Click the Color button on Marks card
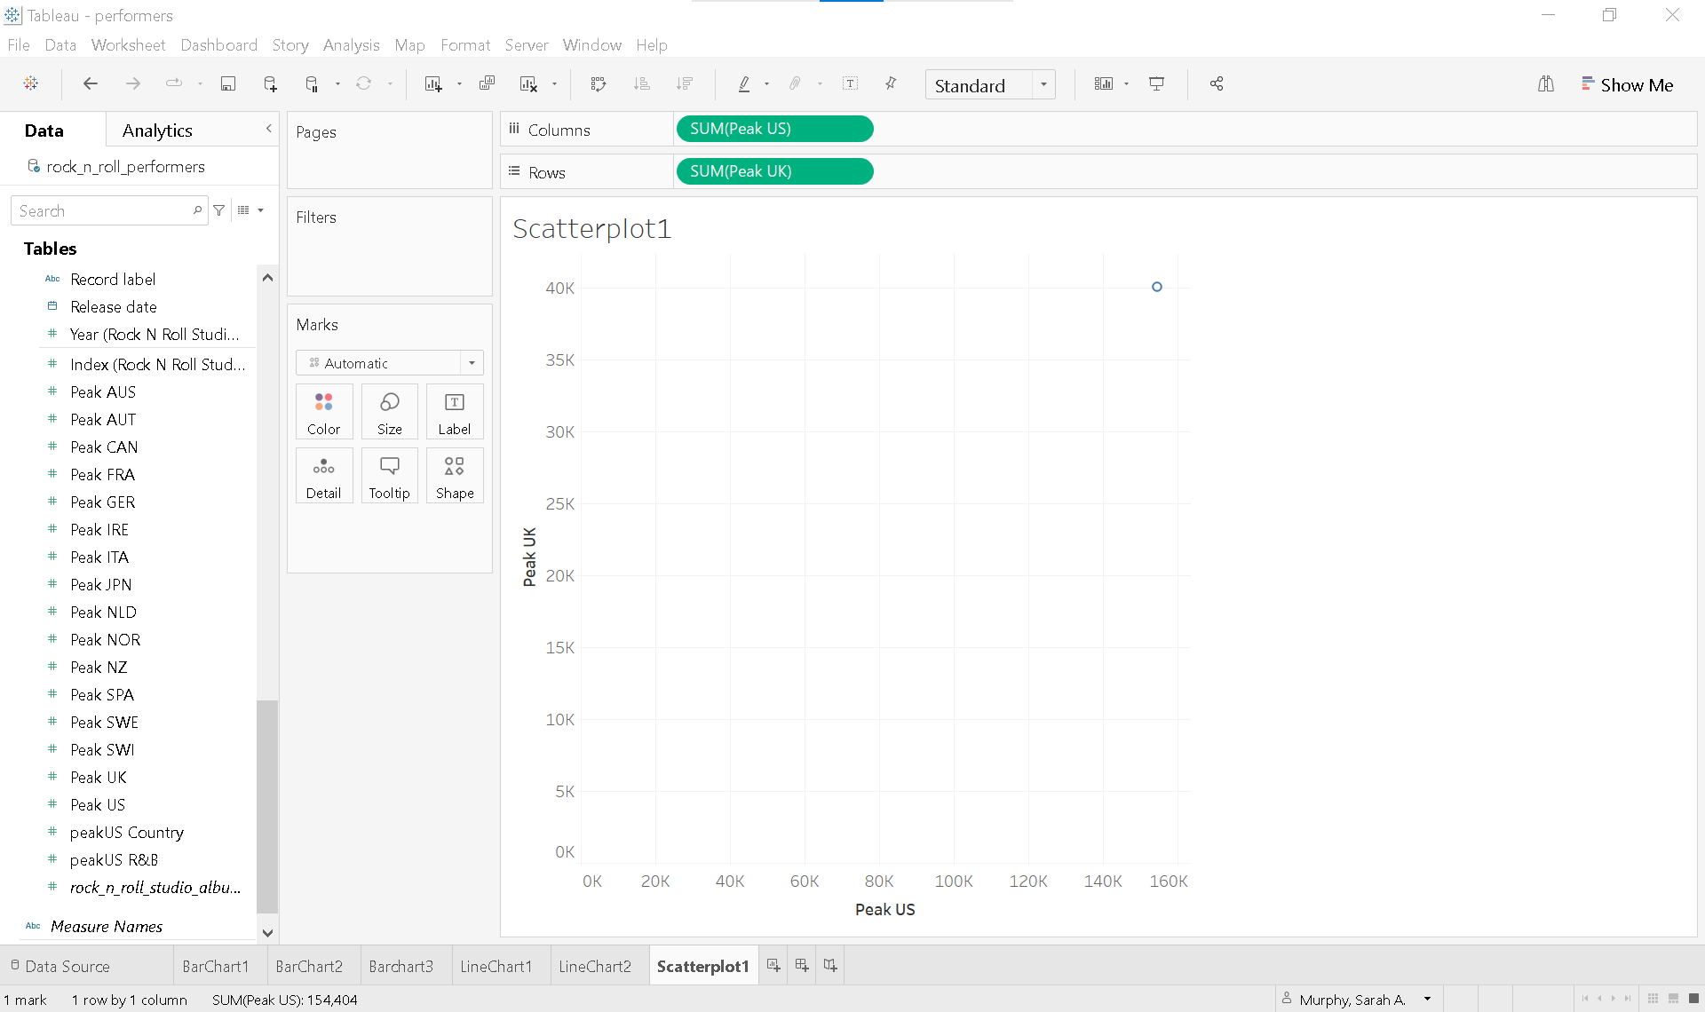Image resolution: width=1705 pixels, height=1012 pixels. (x=324, y=412)
